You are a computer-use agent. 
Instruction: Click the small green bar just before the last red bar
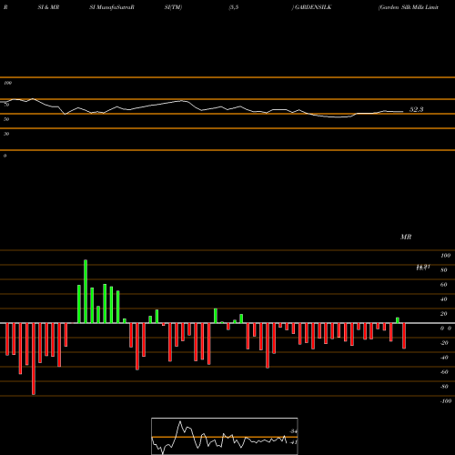[x=398, y=320]
